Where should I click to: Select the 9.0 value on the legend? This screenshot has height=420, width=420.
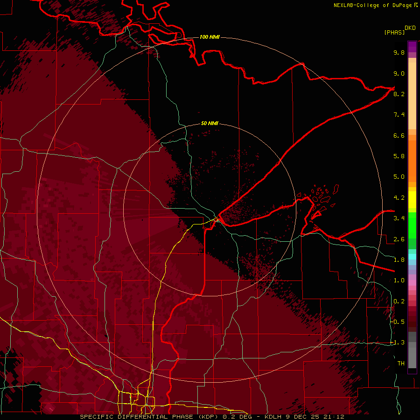(399, 73)
